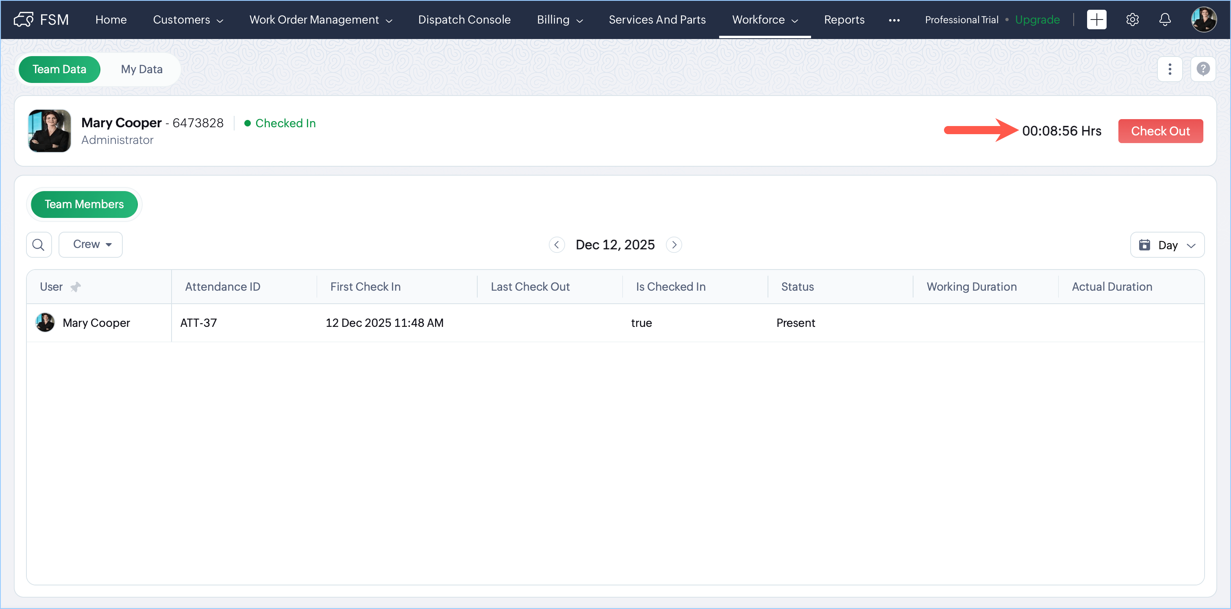Open the Reports menu item
The height and width of the screenshot is (609, 1231).
[x=844, y=20]
